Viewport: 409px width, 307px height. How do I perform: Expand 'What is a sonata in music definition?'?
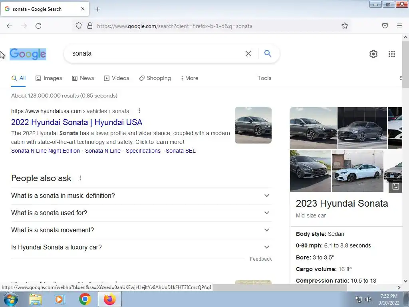click(x=141, y=195)
